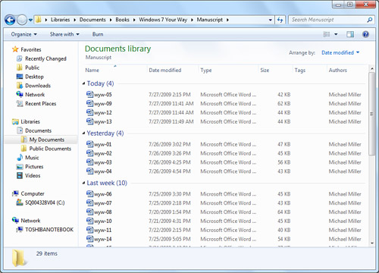Click the file list scrollbar up arrow
This screenshot has width=379, height=273.
click(371, 68)
